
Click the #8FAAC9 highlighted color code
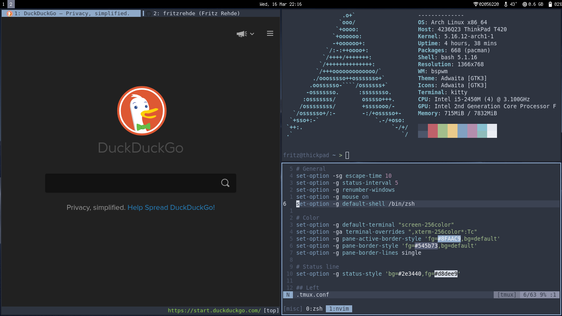(x=449, y=239)
